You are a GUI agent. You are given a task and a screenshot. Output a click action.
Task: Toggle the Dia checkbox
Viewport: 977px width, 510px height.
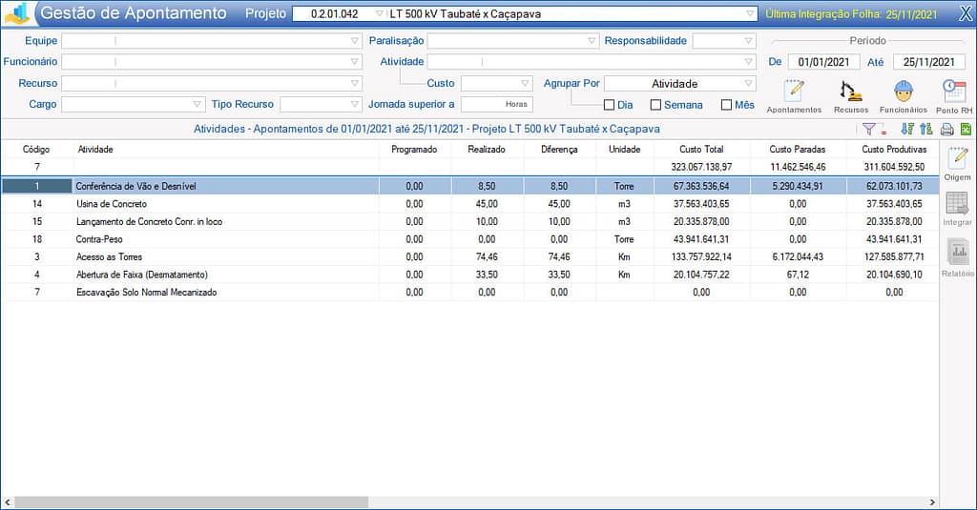[x=610, y=105]
